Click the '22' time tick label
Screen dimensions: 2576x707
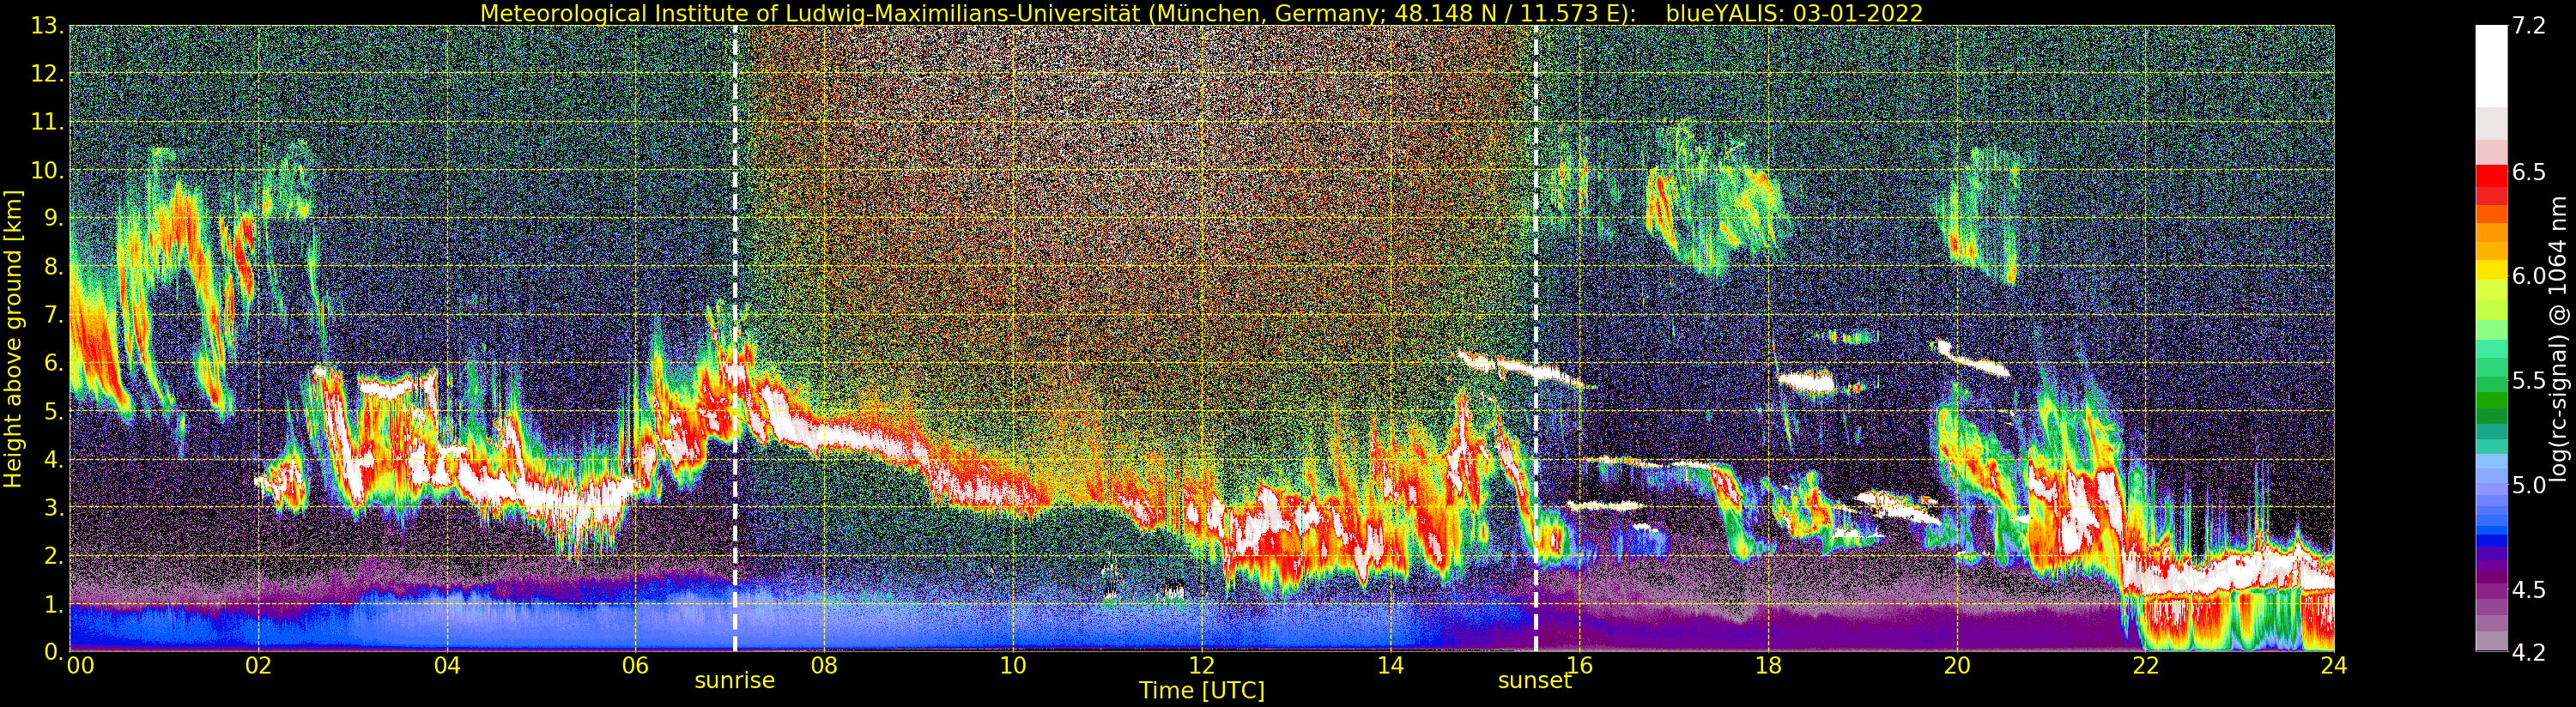click(2145, 666)
